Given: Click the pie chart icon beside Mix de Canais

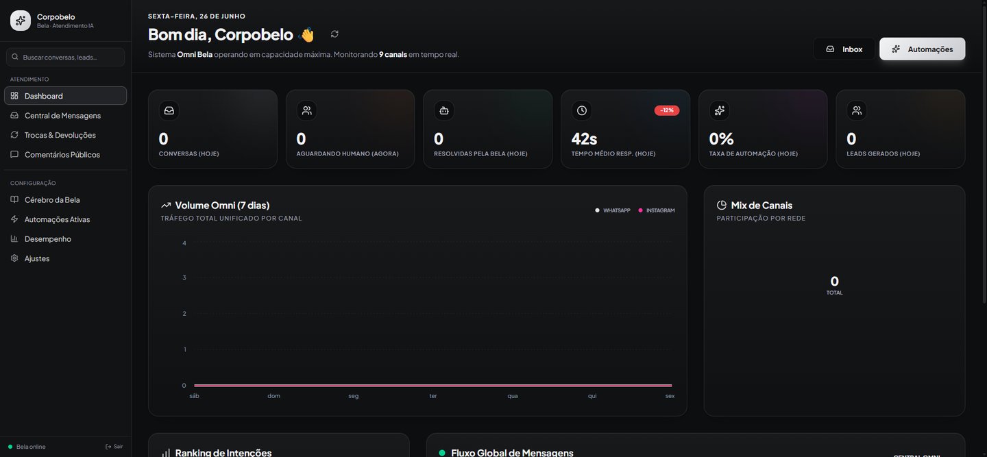Looking at the screenshot, I should pyautogui.click(x=722, y=205).
